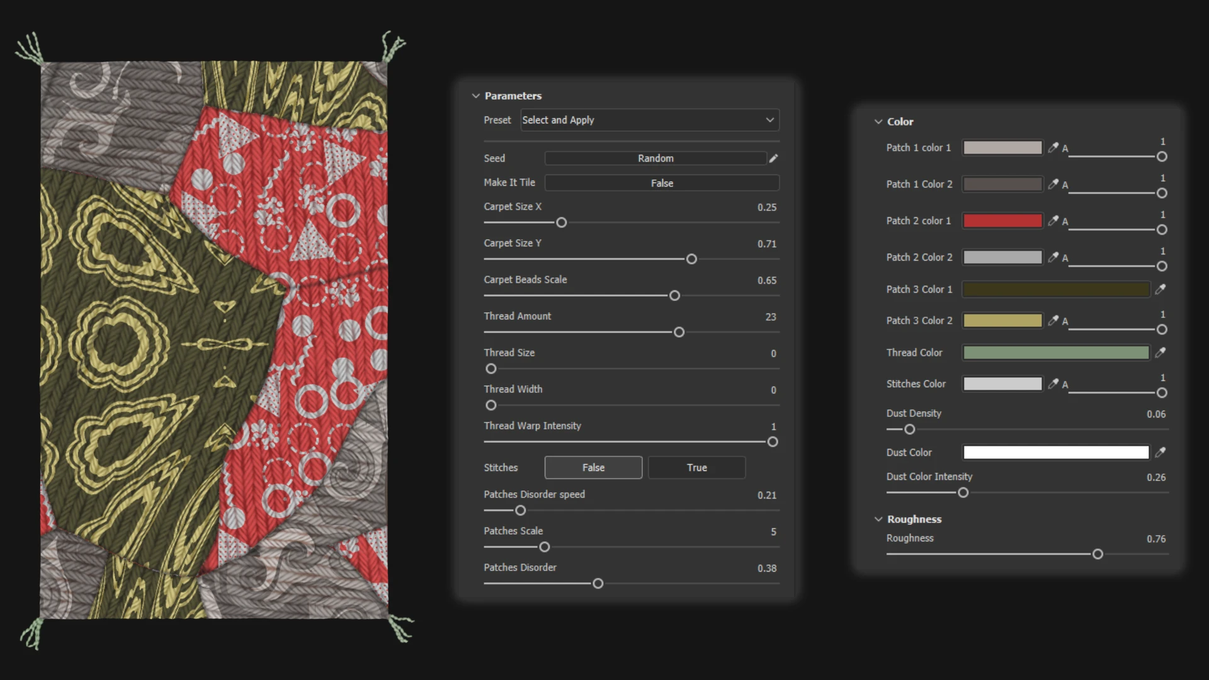Image resolution: width=1209 pixels, height=680 pixels.
Task: Collapse the Parameters section
Action: point(475,96)
